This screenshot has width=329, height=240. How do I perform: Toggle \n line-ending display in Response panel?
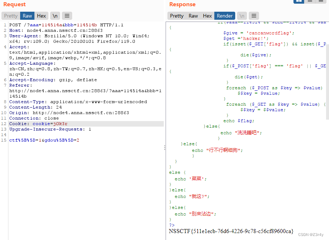click(x=241, y=16)
